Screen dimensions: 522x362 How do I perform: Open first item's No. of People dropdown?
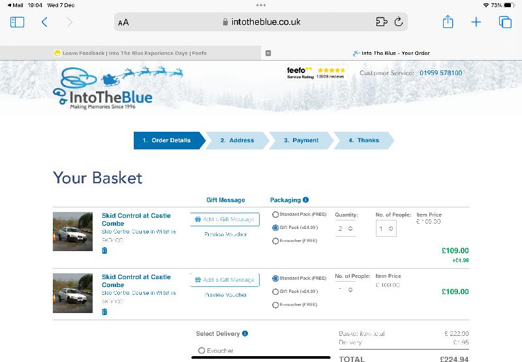pos(386,228)
